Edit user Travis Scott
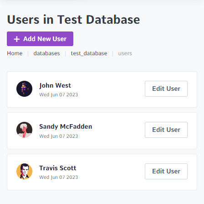 click(x=166, y=171)
